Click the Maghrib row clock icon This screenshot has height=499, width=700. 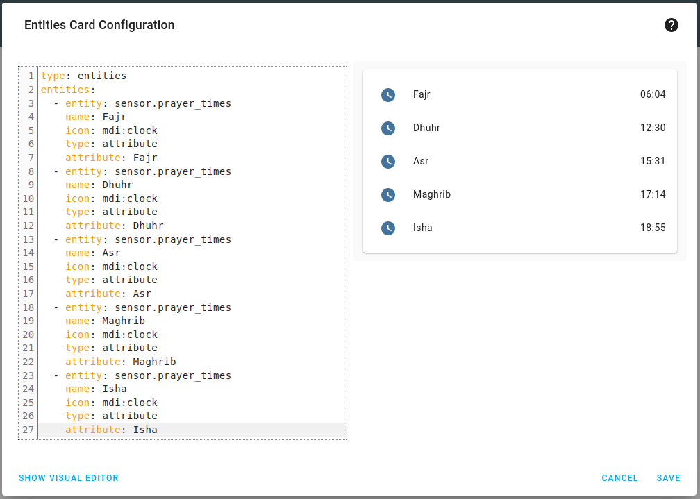(388, 195)
